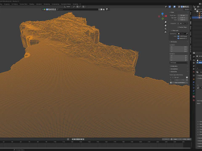202x151 pixels.
Task: Click the 3D Cursor Location X field
Action: (179, 47)
